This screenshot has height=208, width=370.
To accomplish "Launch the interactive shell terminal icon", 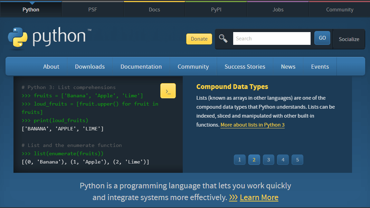I will pos(168,91).
